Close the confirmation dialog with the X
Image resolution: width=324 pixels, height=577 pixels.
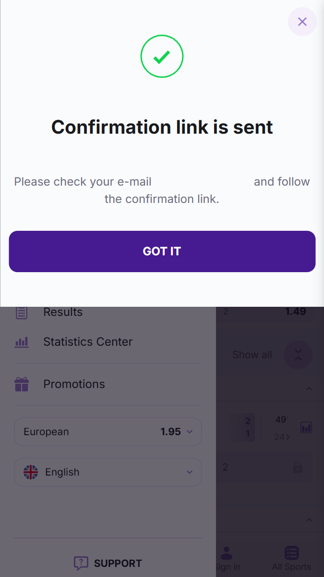click(302, 22)
